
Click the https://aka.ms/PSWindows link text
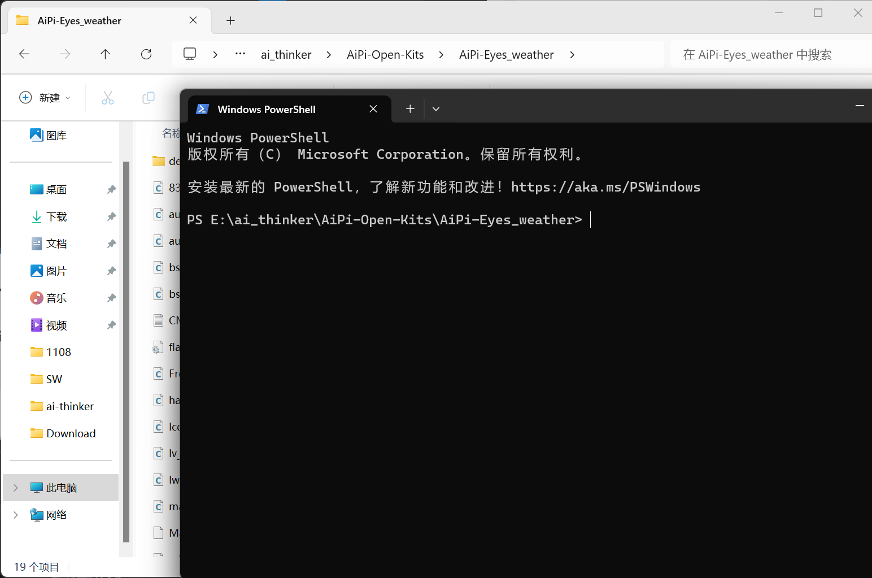tap(605, 187)
